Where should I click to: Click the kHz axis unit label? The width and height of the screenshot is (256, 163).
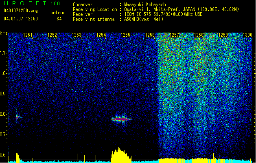4,33
